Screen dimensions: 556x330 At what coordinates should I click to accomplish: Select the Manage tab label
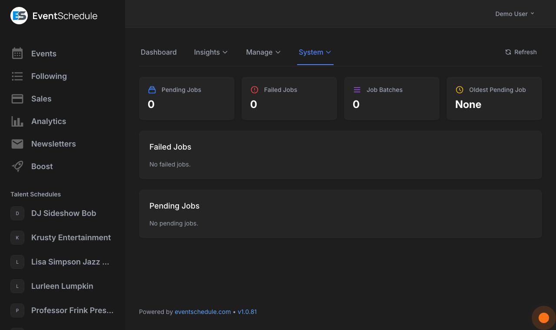click(x=259, y=52)
